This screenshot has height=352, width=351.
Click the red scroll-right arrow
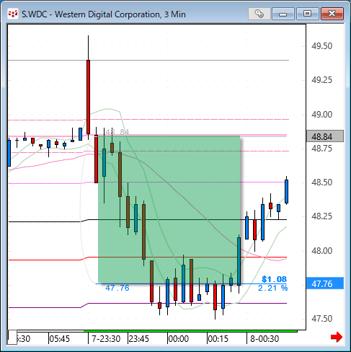[x=337, y=337]
